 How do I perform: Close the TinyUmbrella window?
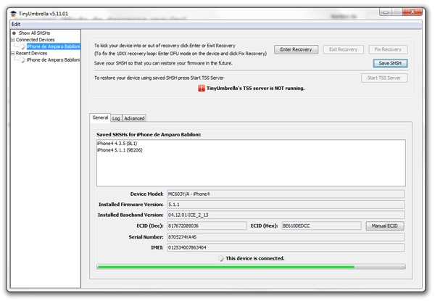point(413,12)
